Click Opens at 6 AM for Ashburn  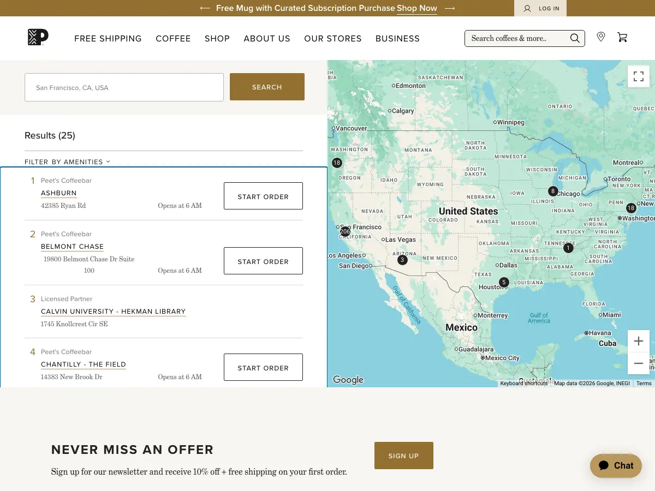point(180,206)
